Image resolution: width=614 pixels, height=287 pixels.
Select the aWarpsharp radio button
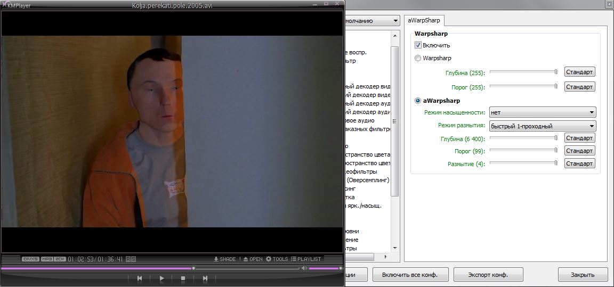click(418, 101)
